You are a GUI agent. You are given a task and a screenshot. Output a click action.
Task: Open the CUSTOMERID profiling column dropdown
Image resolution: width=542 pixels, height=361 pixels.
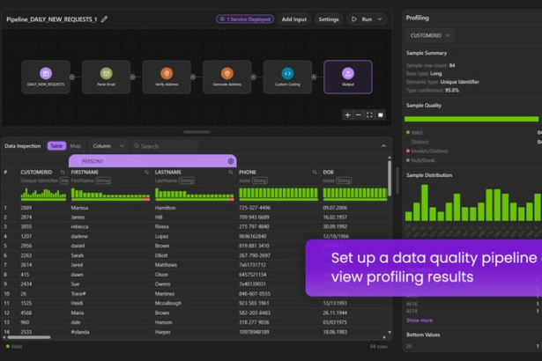pyautogui.click(x=430, y=35)
